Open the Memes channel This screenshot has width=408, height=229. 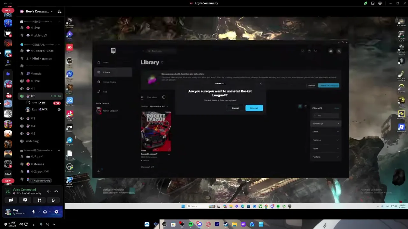[x=40, y=164]
